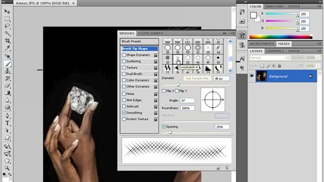Select the Hand tool

click(x=7, y=161)
